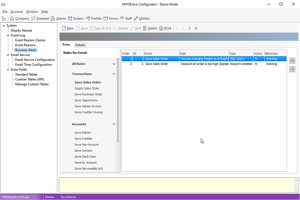Open the Window menu

click(32, 12)
